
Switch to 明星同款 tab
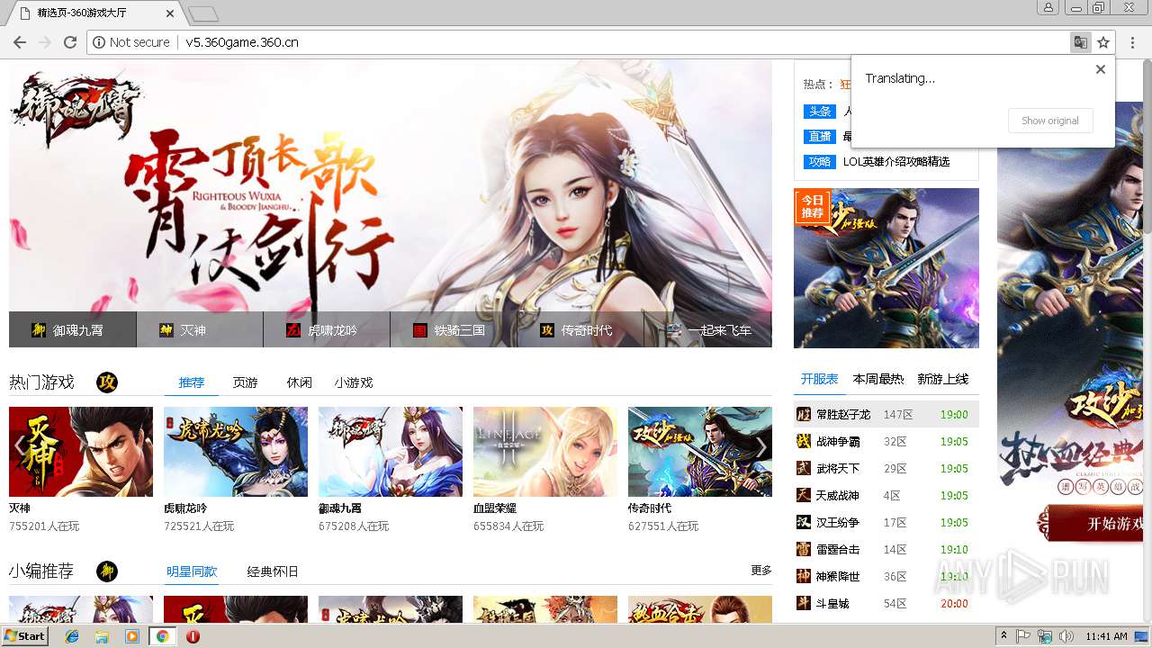click(192, 571)
